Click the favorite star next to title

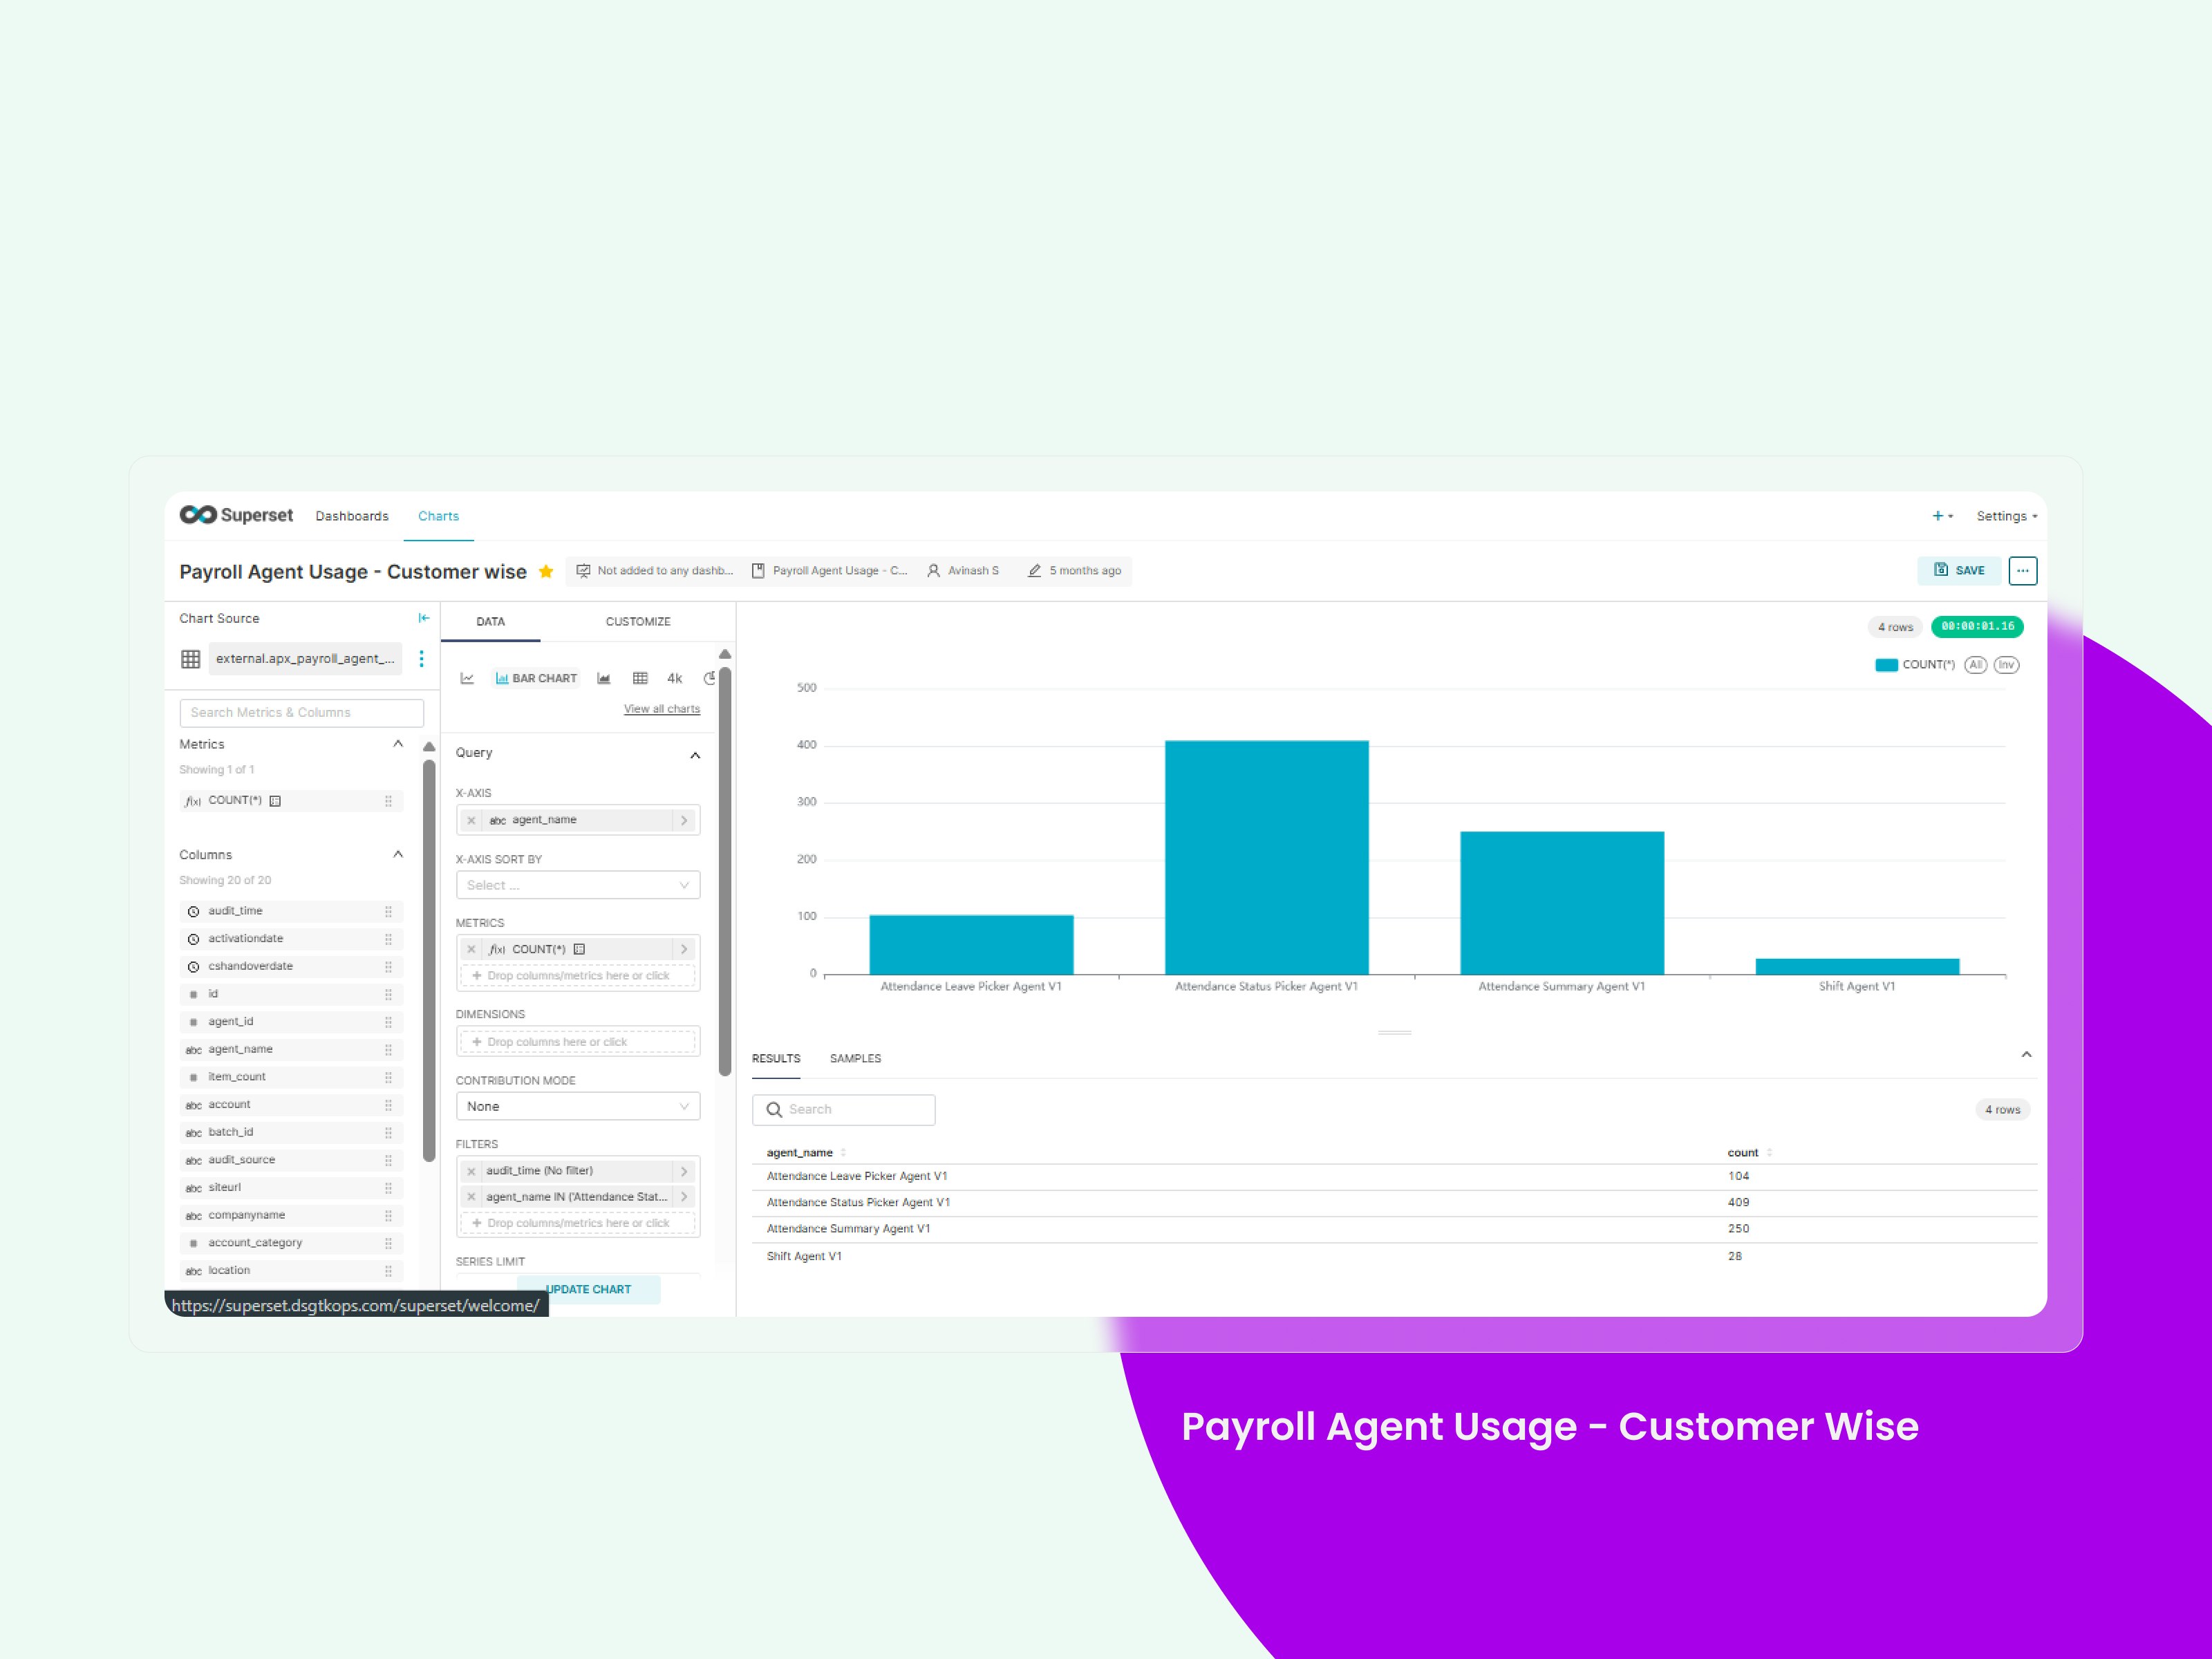click(546, 572)
